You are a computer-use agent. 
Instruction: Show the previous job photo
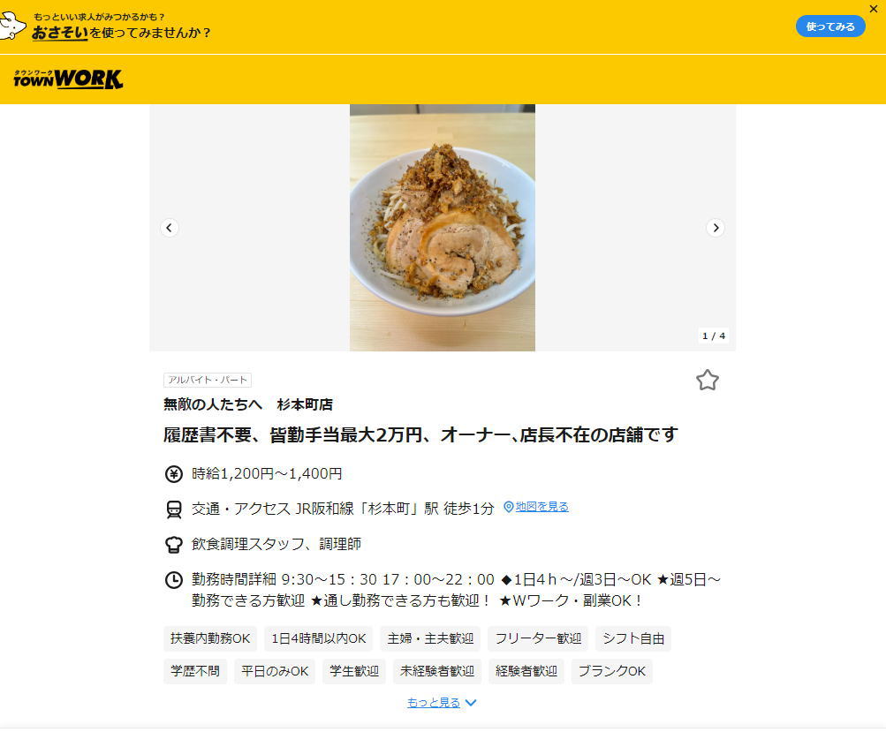[169, 228]
